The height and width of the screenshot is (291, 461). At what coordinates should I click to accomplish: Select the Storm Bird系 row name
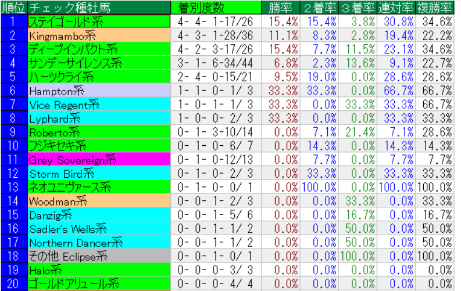(99, 173)
